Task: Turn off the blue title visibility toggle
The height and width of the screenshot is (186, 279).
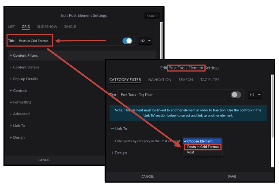Action: pyautogui.click(x=127, y=41)
